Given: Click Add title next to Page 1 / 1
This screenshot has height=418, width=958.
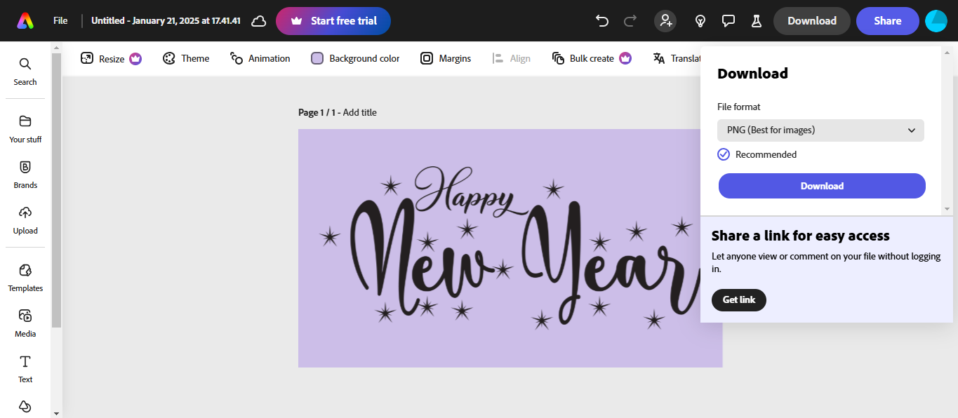Looking at the screenshot, I should click(360, 112).
